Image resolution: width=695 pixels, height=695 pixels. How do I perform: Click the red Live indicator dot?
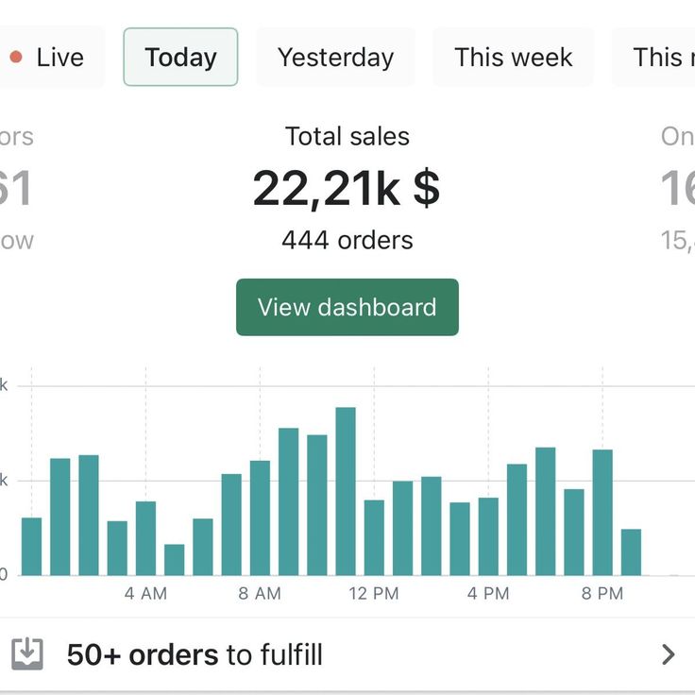[x=16, y=58]
